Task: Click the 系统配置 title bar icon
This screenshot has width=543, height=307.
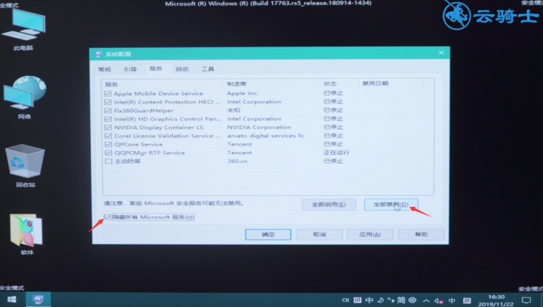Action: click(x=98, y=54)
